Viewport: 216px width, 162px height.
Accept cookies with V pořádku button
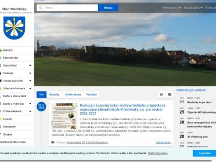205,153
